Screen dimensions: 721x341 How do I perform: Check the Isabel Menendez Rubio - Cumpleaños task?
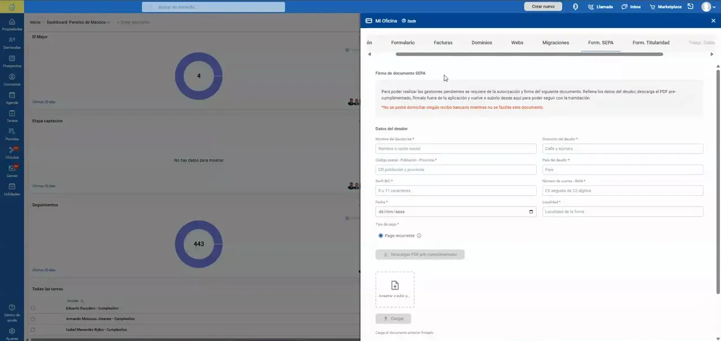pyautogui.click(x=33, y=330)
